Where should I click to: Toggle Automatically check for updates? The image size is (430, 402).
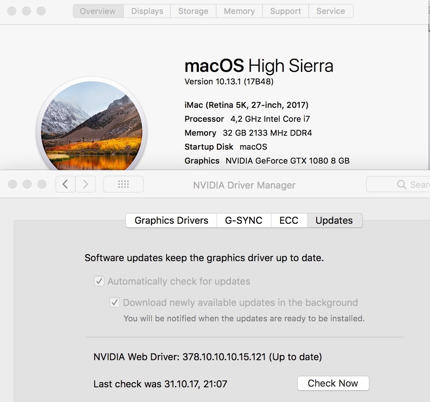[99, 281]
